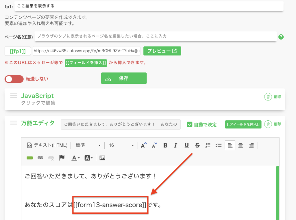Insert an image into the editor
This screenshot has width=296, height=220.
click(102, 158)
